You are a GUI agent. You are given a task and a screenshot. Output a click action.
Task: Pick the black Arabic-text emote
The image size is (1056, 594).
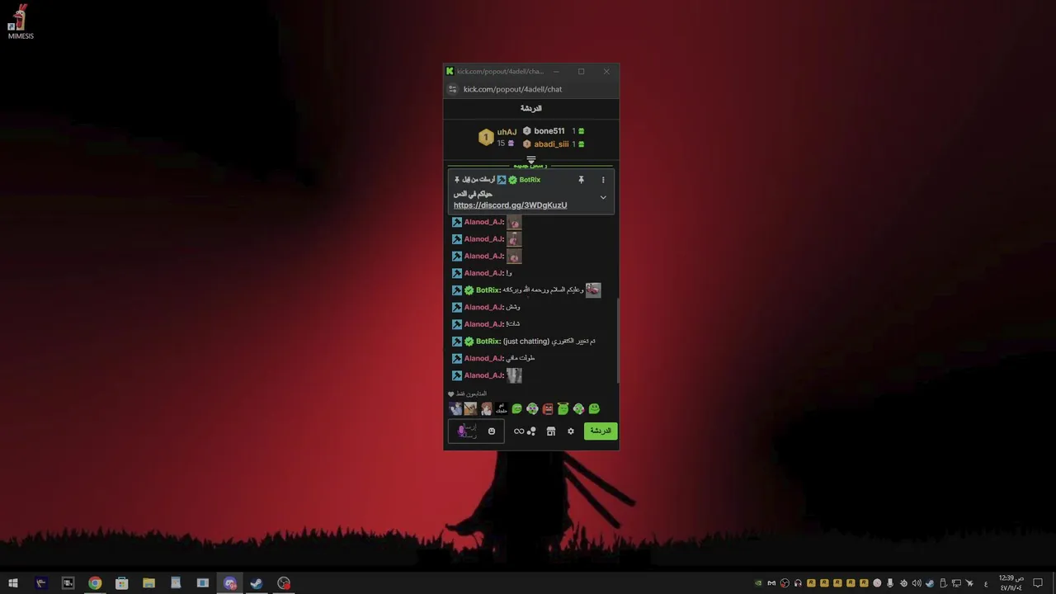click(x=502, y=408)
